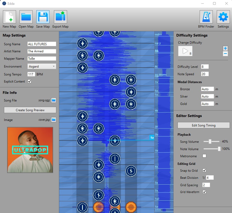The width and height of the screenshot is (232, 213).
Task: Toggle the Grid Waveform checkbox
Action: [x=204, y=192]
